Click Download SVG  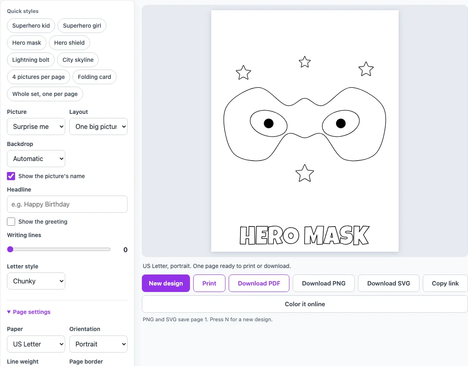389,283
